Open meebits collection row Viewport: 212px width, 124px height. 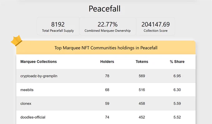point(106,90)
